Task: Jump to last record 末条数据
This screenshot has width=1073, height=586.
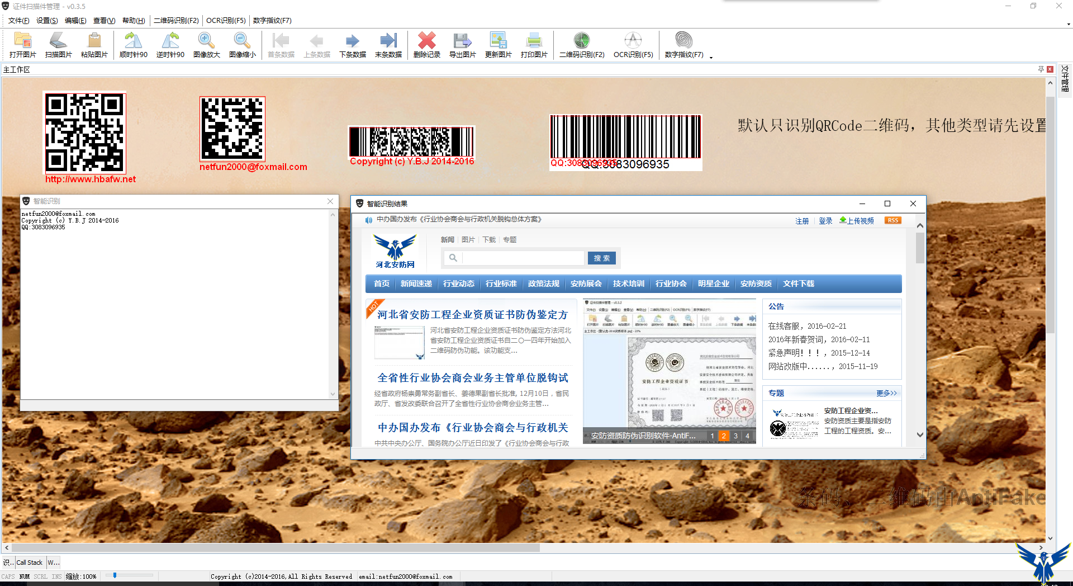Action: tap(388, 45)
